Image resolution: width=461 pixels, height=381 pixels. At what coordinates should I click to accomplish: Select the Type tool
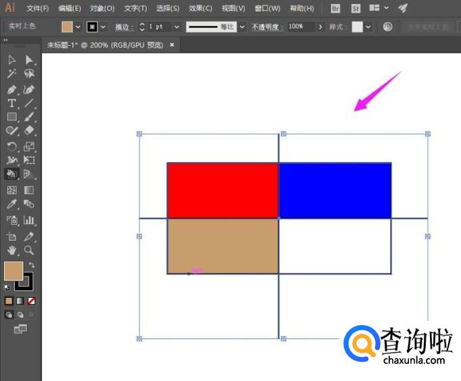tap(12, 103)
